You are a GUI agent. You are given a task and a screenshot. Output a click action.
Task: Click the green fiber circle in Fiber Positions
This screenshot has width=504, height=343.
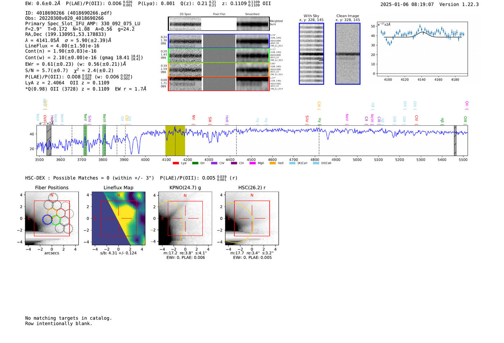(56, 220)
